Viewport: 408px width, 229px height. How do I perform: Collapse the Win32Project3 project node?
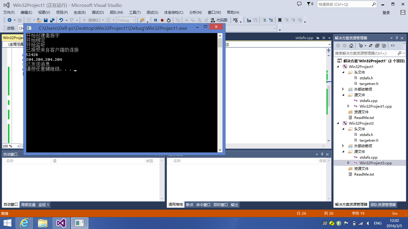coord(338,123)
